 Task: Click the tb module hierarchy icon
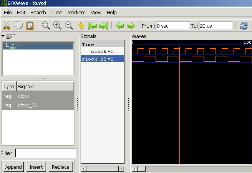(13, 46)
